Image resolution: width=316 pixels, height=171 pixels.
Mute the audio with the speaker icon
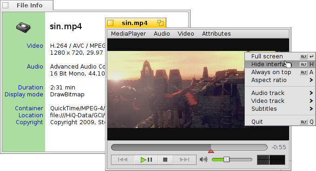pos(204,159)
